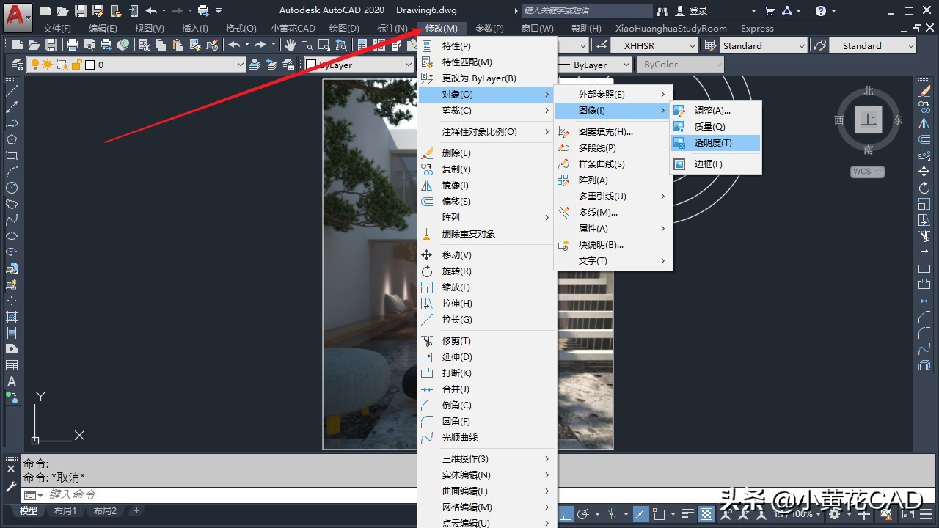Click the Undo arrow in quick access bar
Viewport: 939px width, 528px height.
pyautogui.click(x=151, y=10)
